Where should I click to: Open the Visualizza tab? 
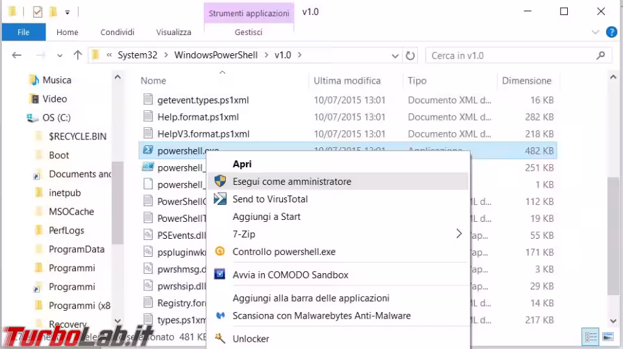coord(174,32)
